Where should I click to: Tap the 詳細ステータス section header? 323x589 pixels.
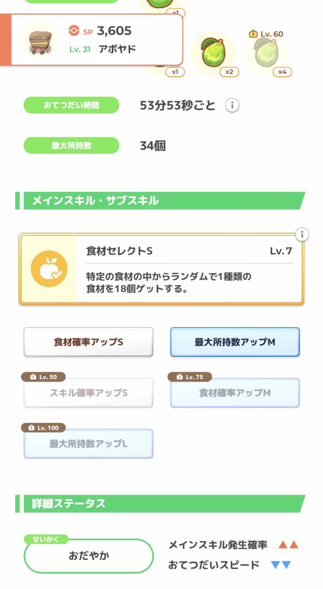point(161,504)
